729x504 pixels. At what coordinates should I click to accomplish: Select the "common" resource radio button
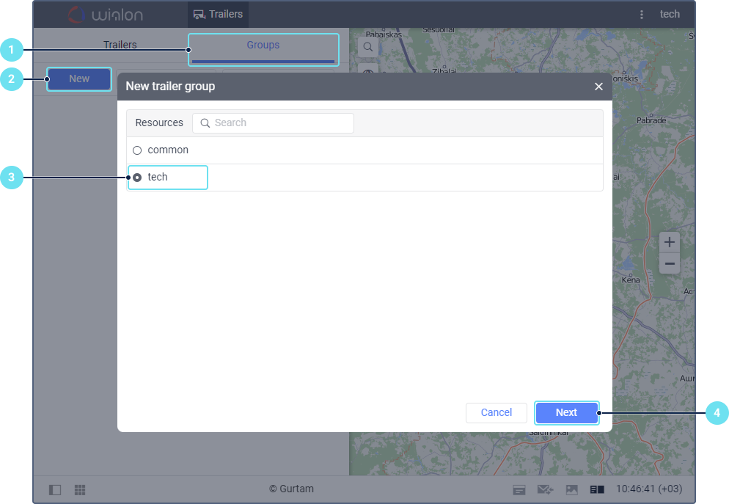click(137, 150)
